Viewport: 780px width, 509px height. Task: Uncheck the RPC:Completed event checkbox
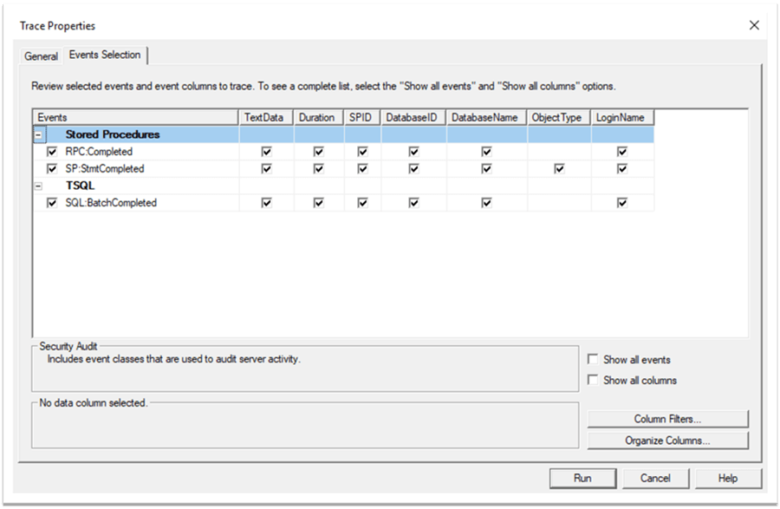coord(52,152)
